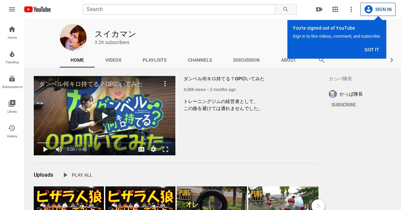Viewport: 401px width, 210px height.
Task: Advance uploads carousel with next arrow
Action: click(318, 206)
